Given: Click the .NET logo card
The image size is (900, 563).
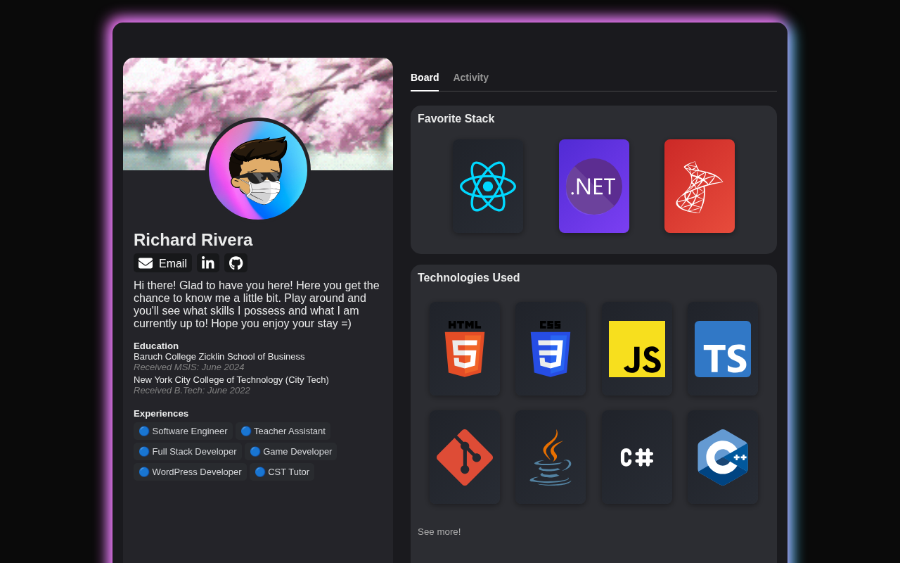Looking at the screenshot, I should point(594,186).
